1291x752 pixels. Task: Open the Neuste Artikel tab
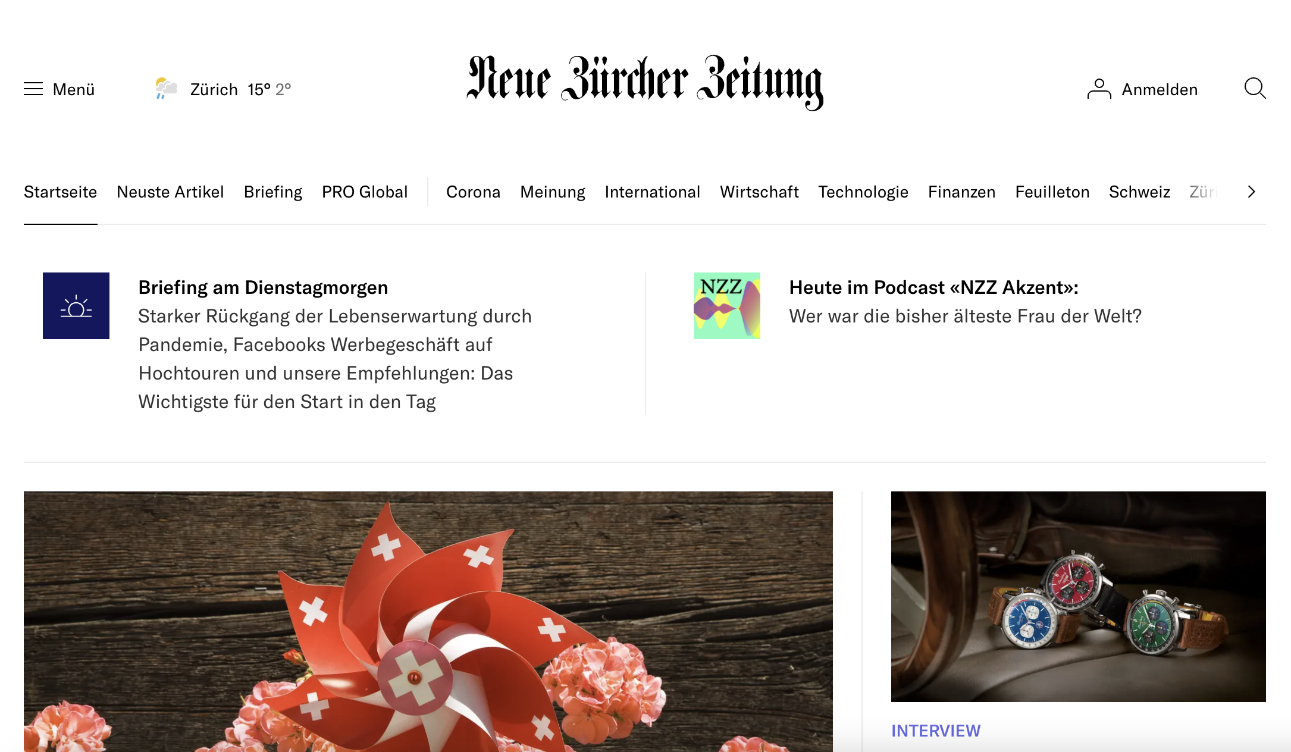(170, 192)
